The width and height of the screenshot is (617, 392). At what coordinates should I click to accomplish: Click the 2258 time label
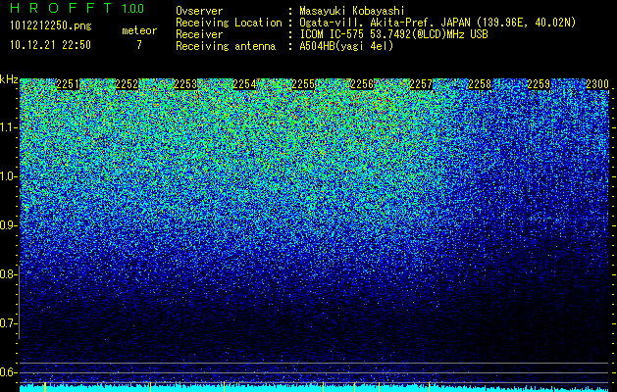coord(480,84)
